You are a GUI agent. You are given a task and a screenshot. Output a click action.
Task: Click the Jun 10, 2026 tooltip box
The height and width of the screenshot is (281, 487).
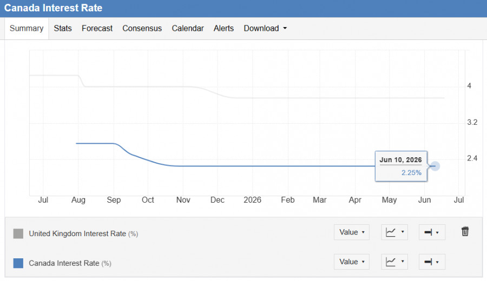coord(401,166)
